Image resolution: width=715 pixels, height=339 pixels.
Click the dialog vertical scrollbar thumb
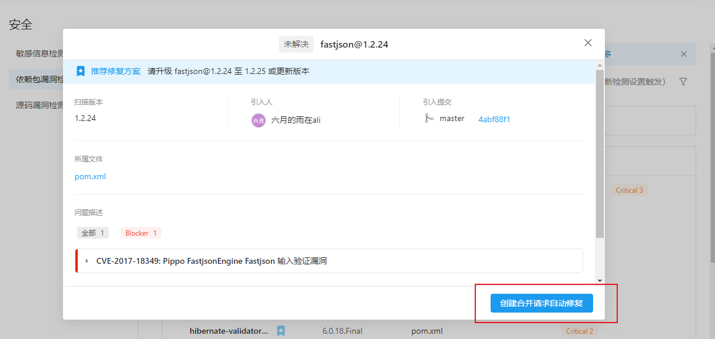click(600, 154)
